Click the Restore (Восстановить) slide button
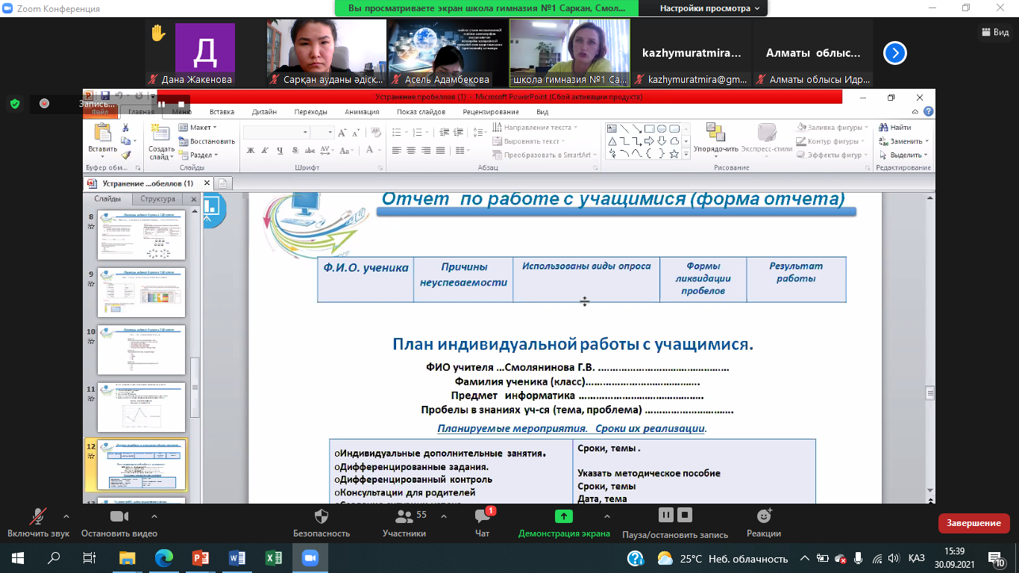Viewport: 1019px width, 573px height. [207, 141]
